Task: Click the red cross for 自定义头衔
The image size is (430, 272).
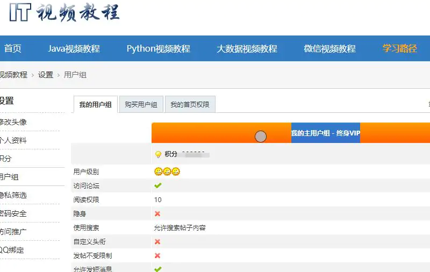Action: [x=157, y=241]
